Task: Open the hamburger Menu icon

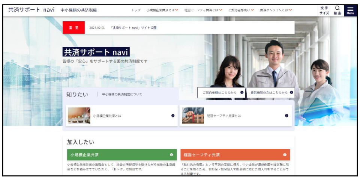Action: [x=350, y=10]
